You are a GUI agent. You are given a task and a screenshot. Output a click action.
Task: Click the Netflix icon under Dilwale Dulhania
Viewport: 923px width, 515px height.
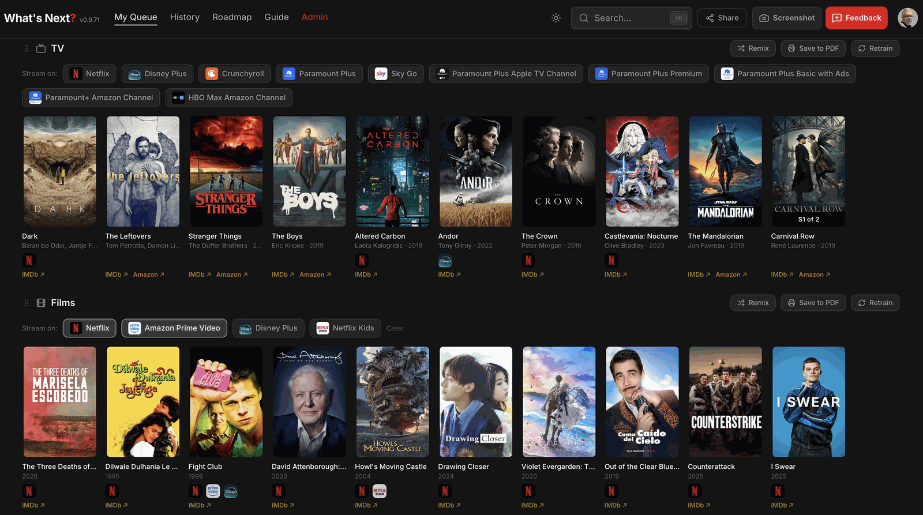[112, 491]
